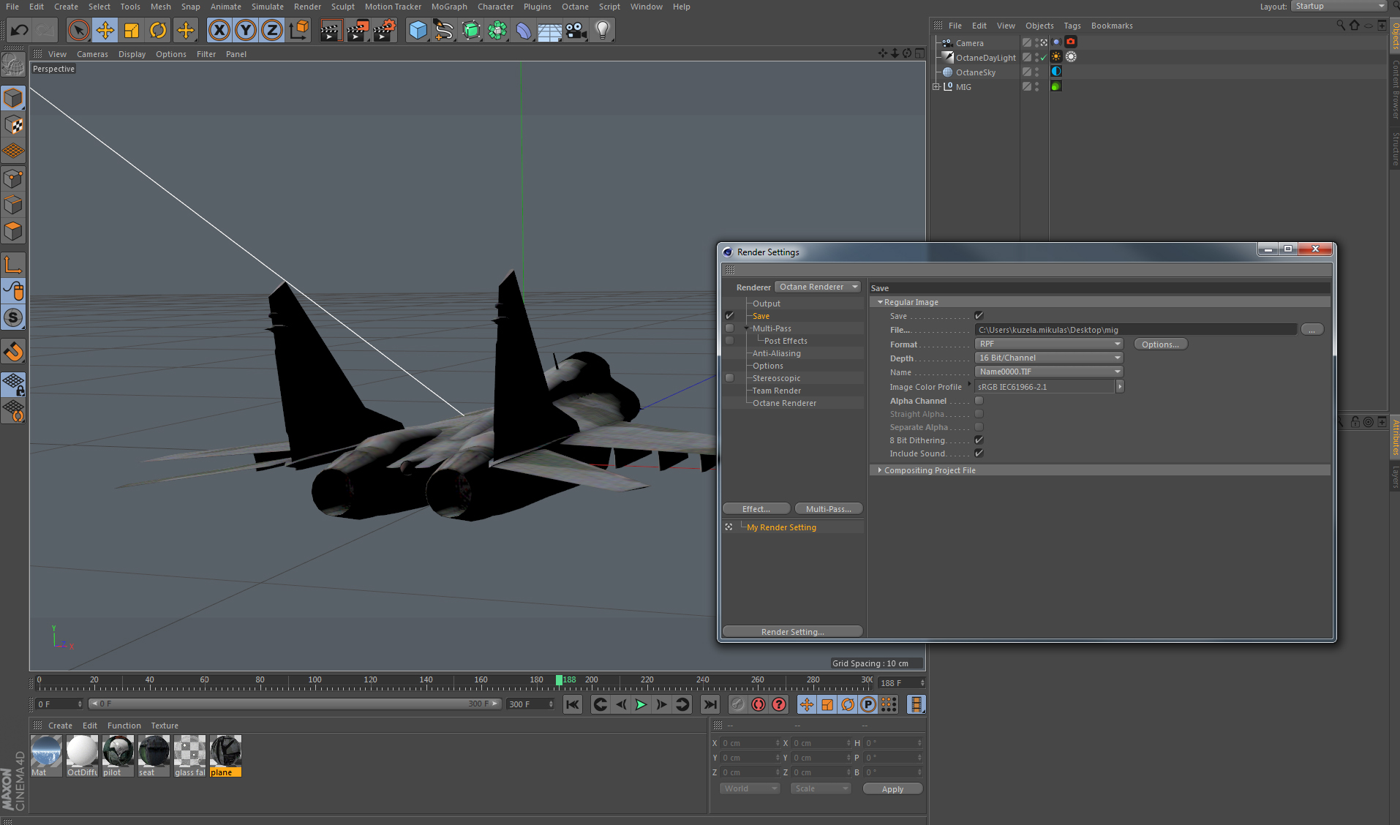This screenshot has width=1400, height=825.
Task: Click the Light bulb object icon
Action: 602,31
